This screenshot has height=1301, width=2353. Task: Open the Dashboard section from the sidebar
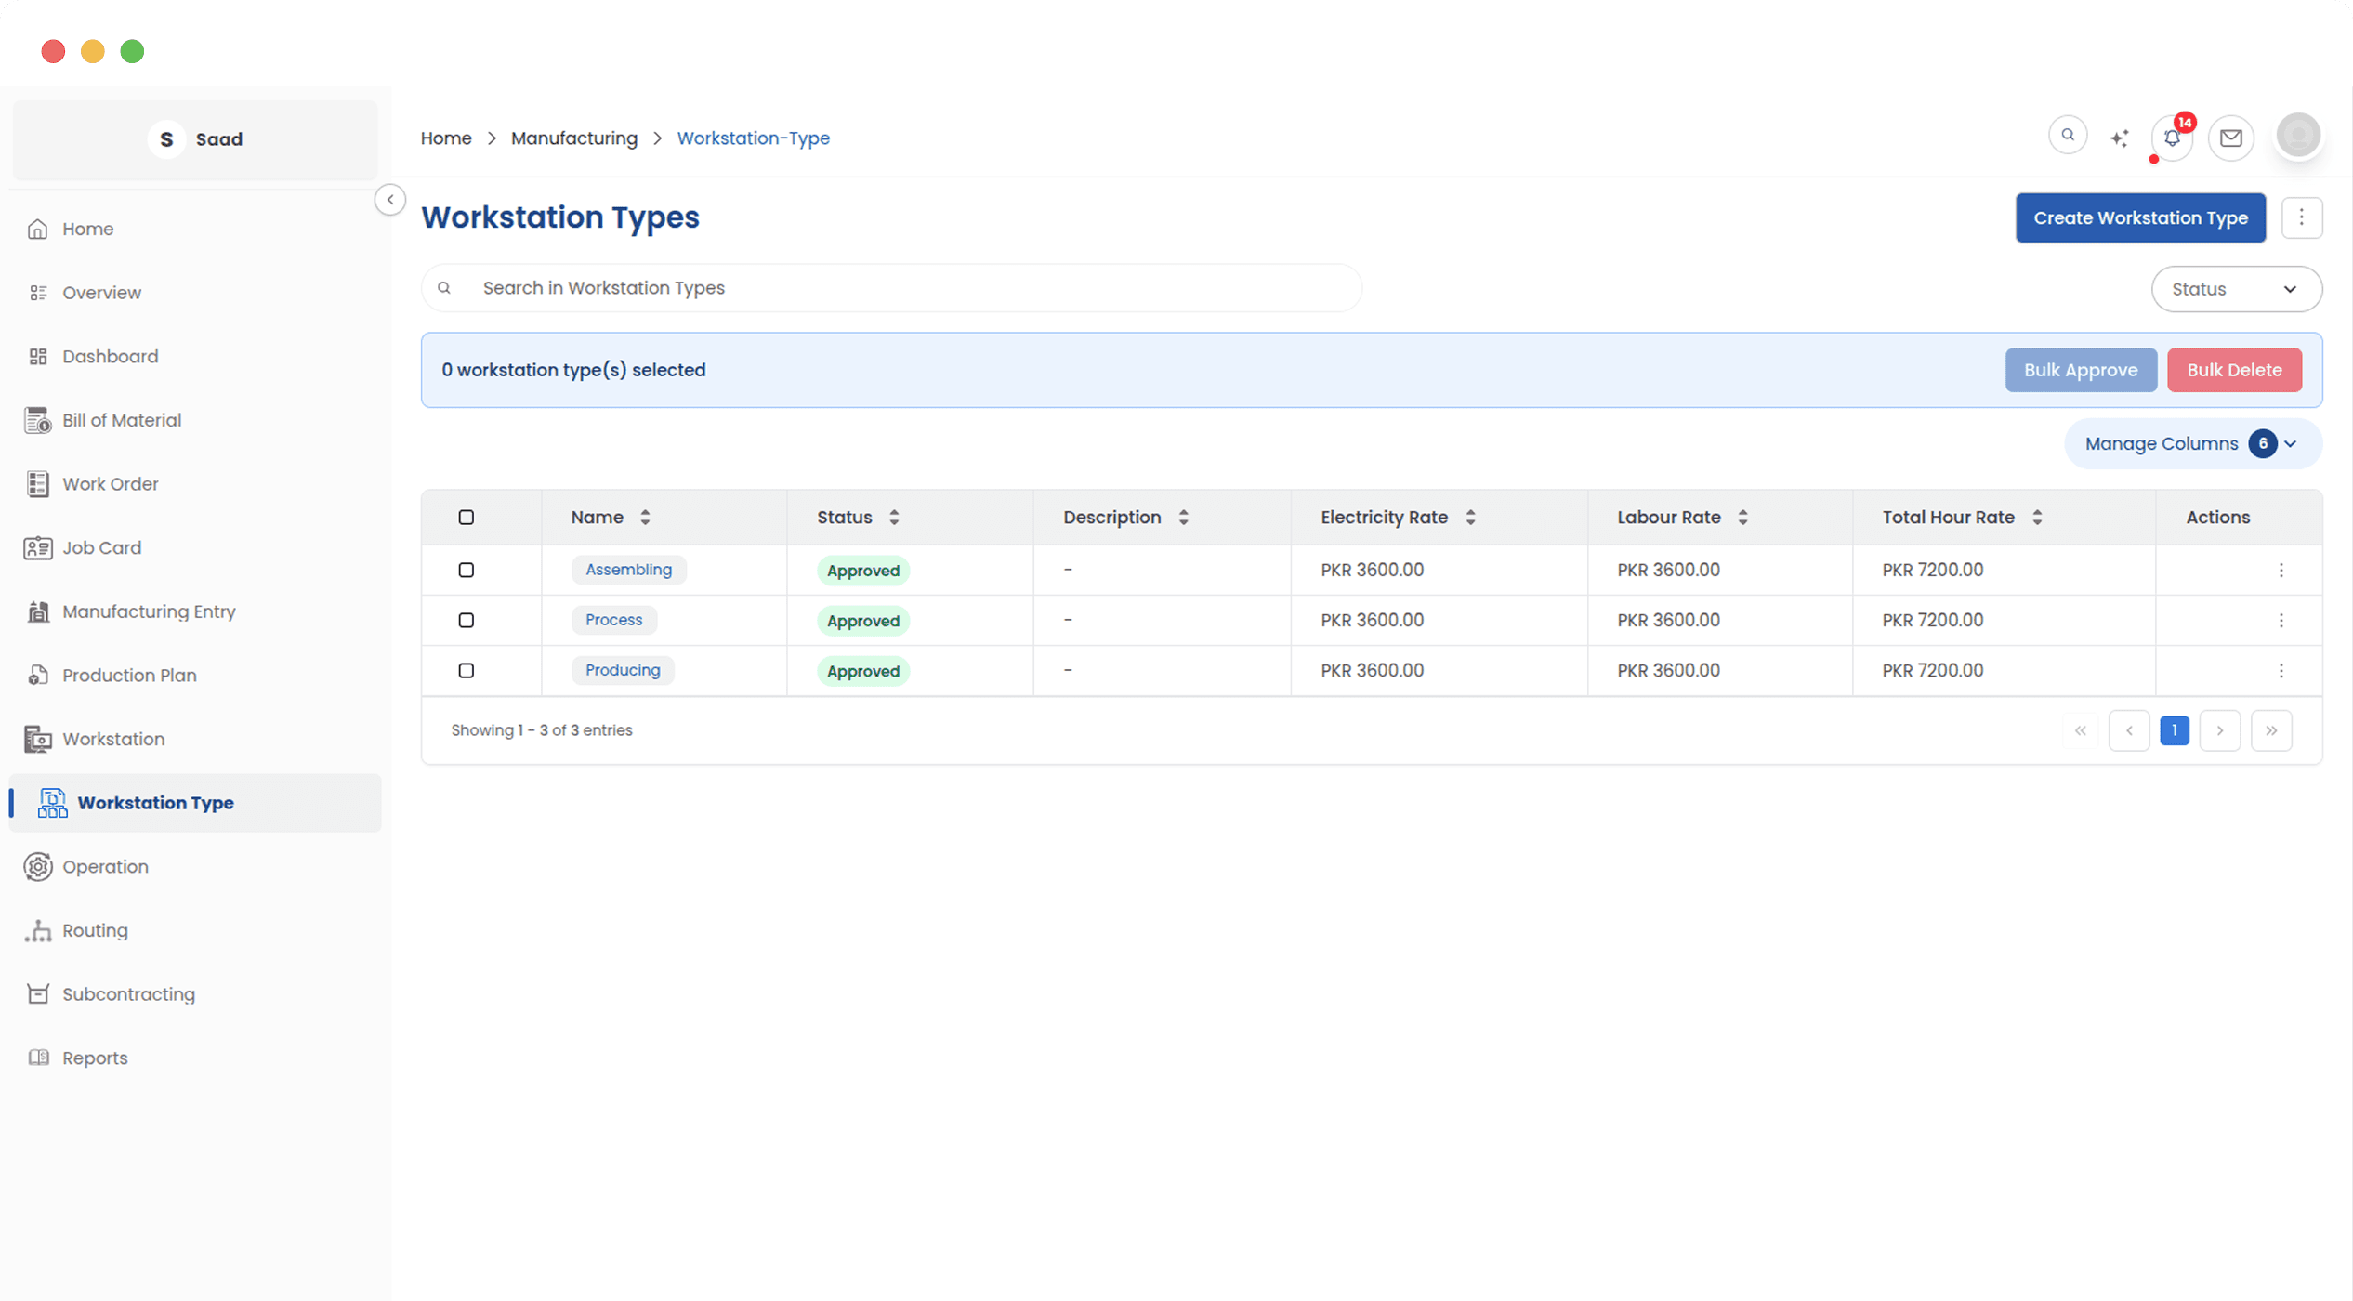click(110, 356)
